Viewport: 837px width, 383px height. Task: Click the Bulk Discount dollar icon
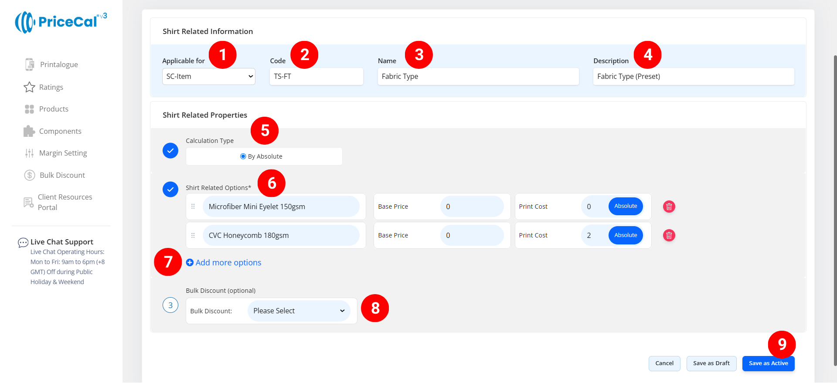[29, 175]
